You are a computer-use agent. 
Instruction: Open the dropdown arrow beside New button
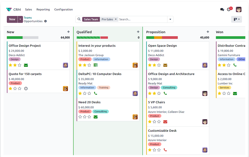point(20,19)
